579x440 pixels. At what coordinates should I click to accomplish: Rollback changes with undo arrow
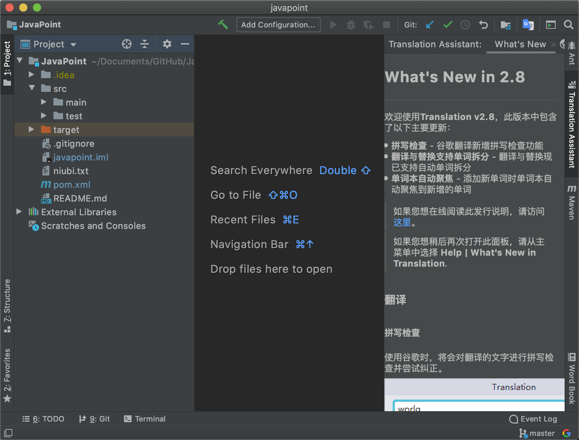pyautogui.click(x=483, y=25)
